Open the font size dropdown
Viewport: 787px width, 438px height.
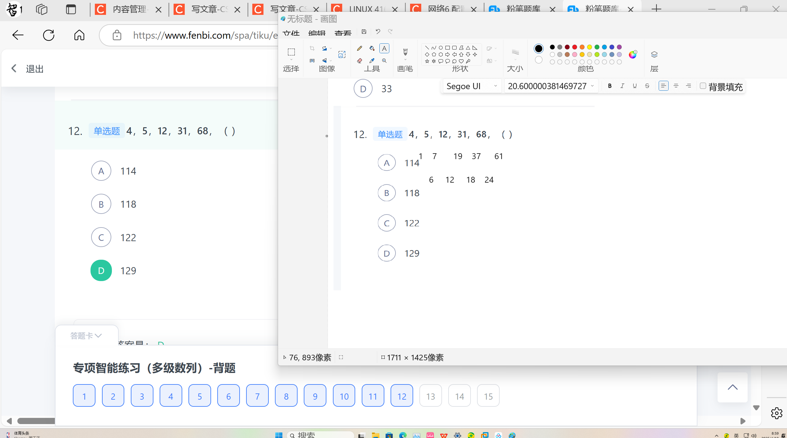592,86
